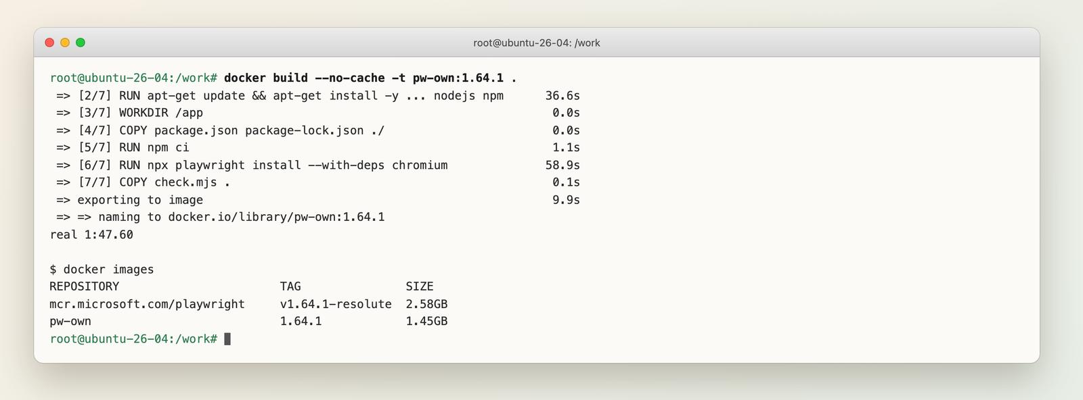The image size is (1083, 400).
Task: Click the REPOSITORY column header
Action: [x=84, y=286]
